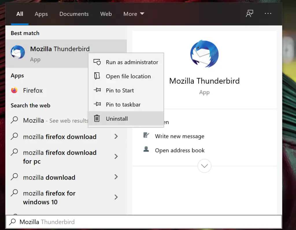This screenshot has width=296, height=230.
Task: Select mozilla download suggestion
Action: pyautogui.click(x=49, y=177)
